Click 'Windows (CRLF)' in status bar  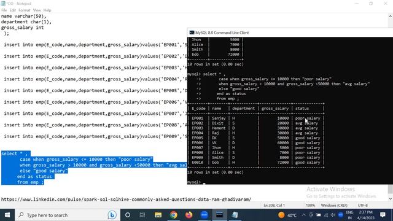pyautogui.click(x=334, y=205)
